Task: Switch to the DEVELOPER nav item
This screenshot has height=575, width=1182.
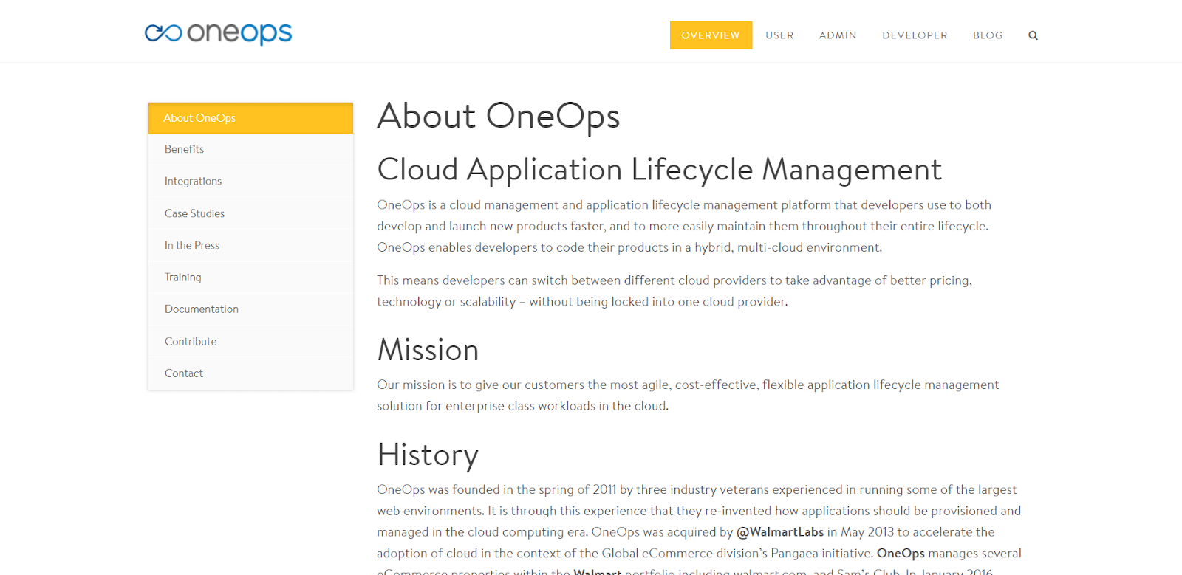Action: click(915, 35)
